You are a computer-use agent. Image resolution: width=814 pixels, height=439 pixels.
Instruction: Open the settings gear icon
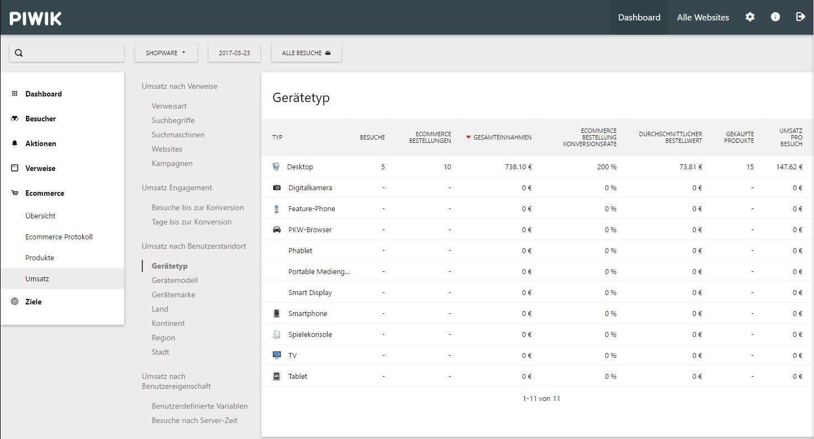point(750,17)
